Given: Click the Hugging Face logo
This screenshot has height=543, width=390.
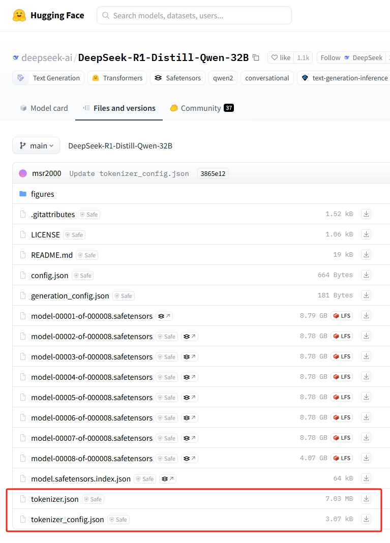Looking at the screenshot, I should pyautogui.click(x=48, y=16).
